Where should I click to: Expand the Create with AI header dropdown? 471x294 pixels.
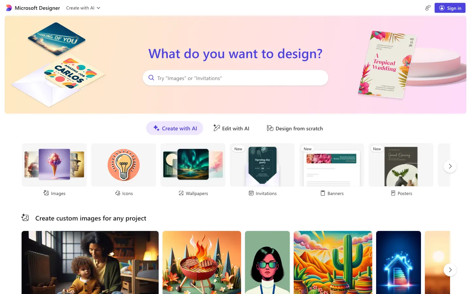[83, 8]
